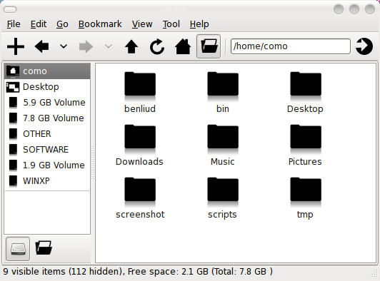Image resolution: width=380 pixels, height=281 pixels.
Task: Switch side pane to directory tree mode
Action: pos(44,247)
